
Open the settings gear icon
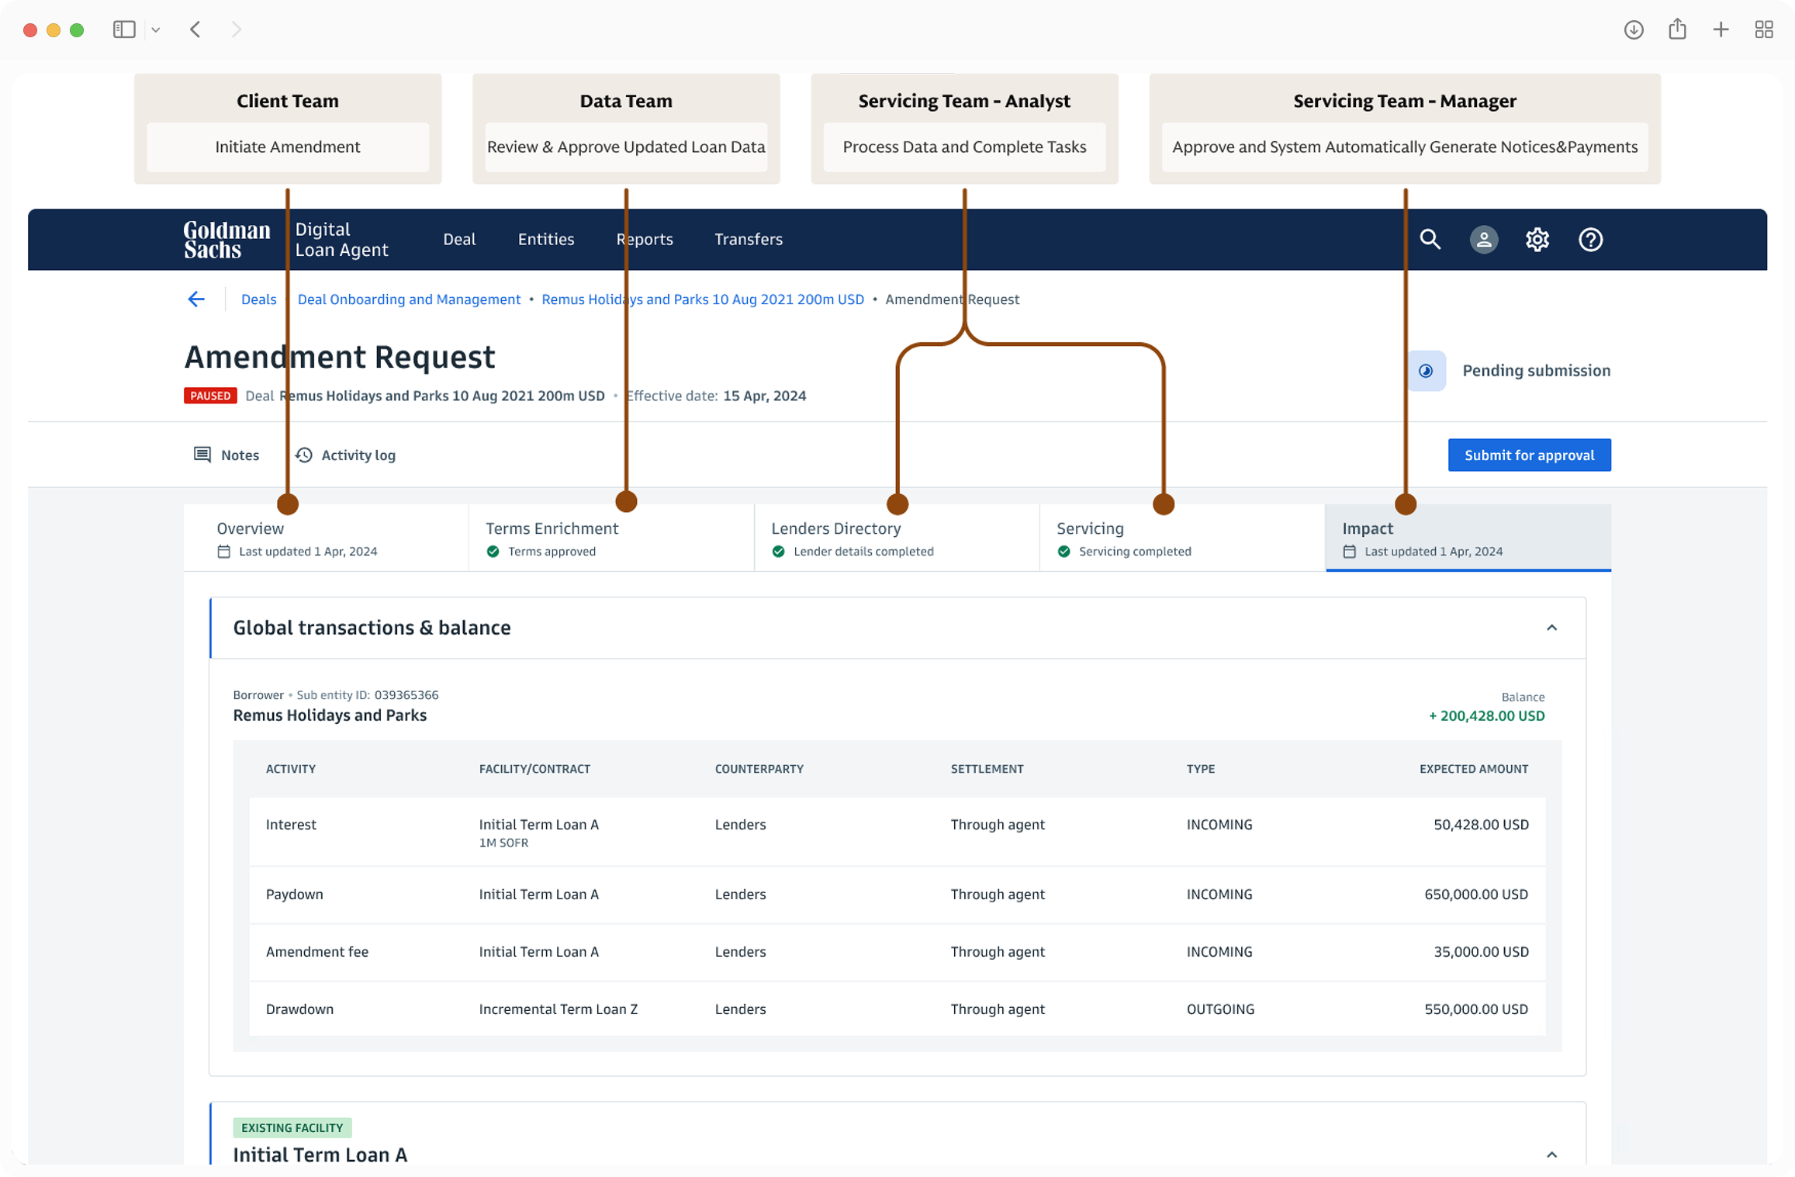pyautogui.click(x=1537, y=239)
